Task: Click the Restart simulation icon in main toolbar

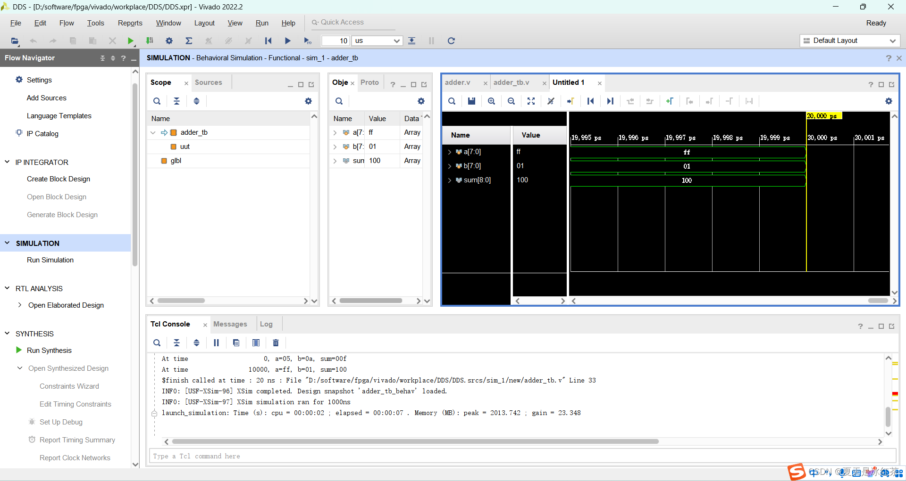Action: (268, 41)
